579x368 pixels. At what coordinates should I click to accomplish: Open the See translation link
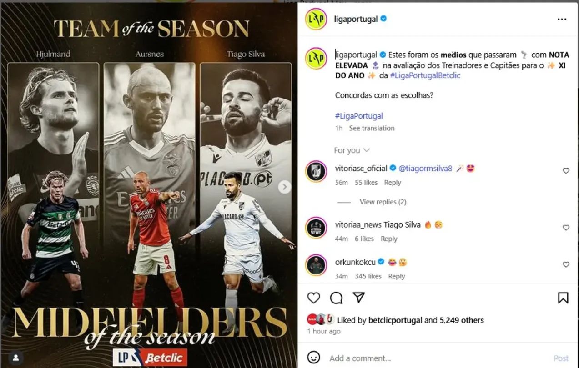click(x=372, y=128)
